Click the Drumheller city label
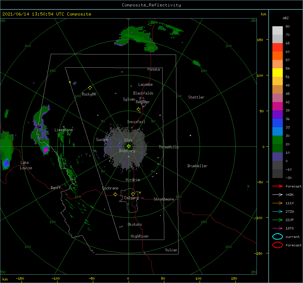Screen dimensions: 303x283 (x=197, y=166)
